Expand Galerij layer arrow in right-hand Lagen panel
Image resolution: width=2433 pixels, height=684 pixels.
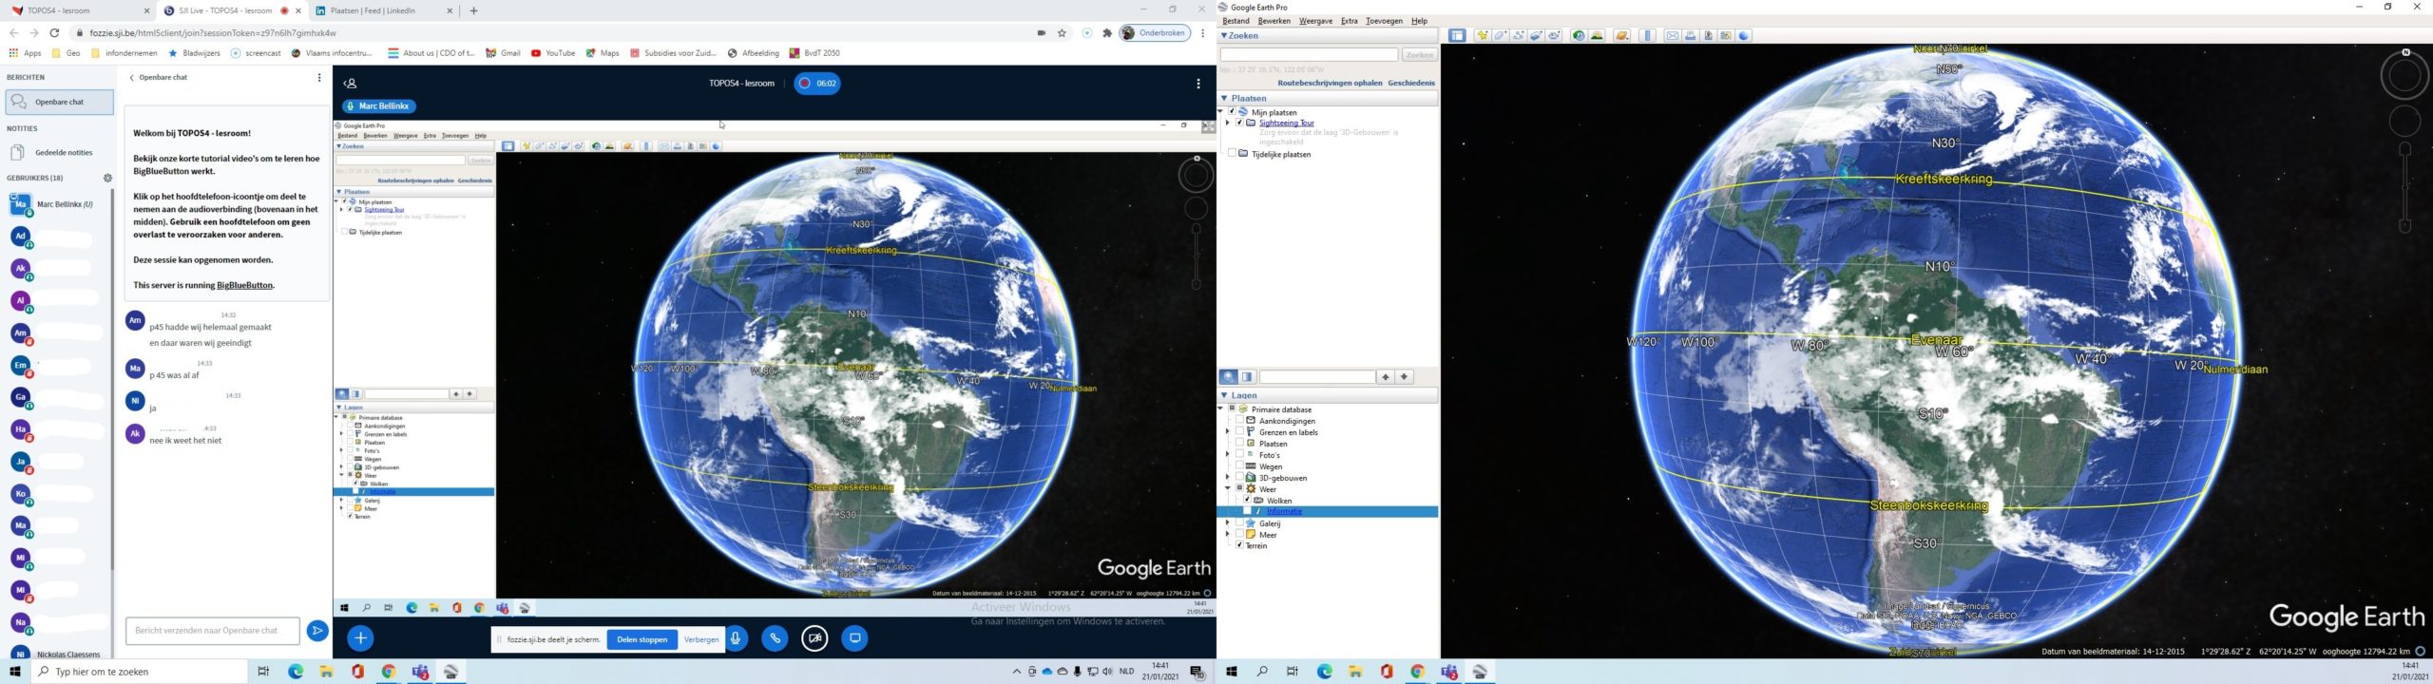[1228, 522]
